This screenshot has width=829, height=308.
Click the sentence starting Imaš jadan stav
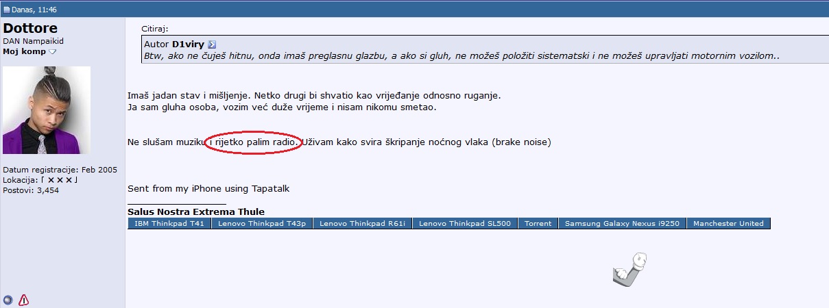314,95
